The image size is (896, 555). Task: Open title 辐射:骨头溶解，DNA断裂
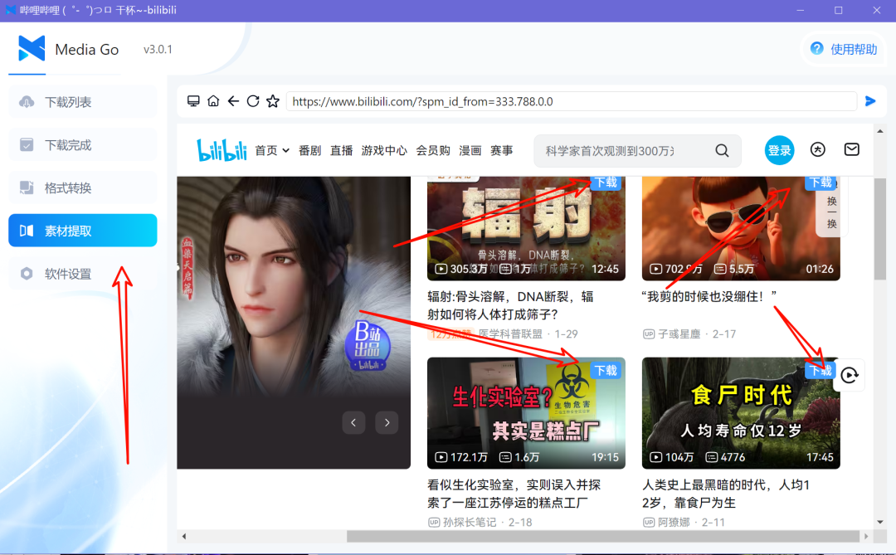(x=510, y=305)
